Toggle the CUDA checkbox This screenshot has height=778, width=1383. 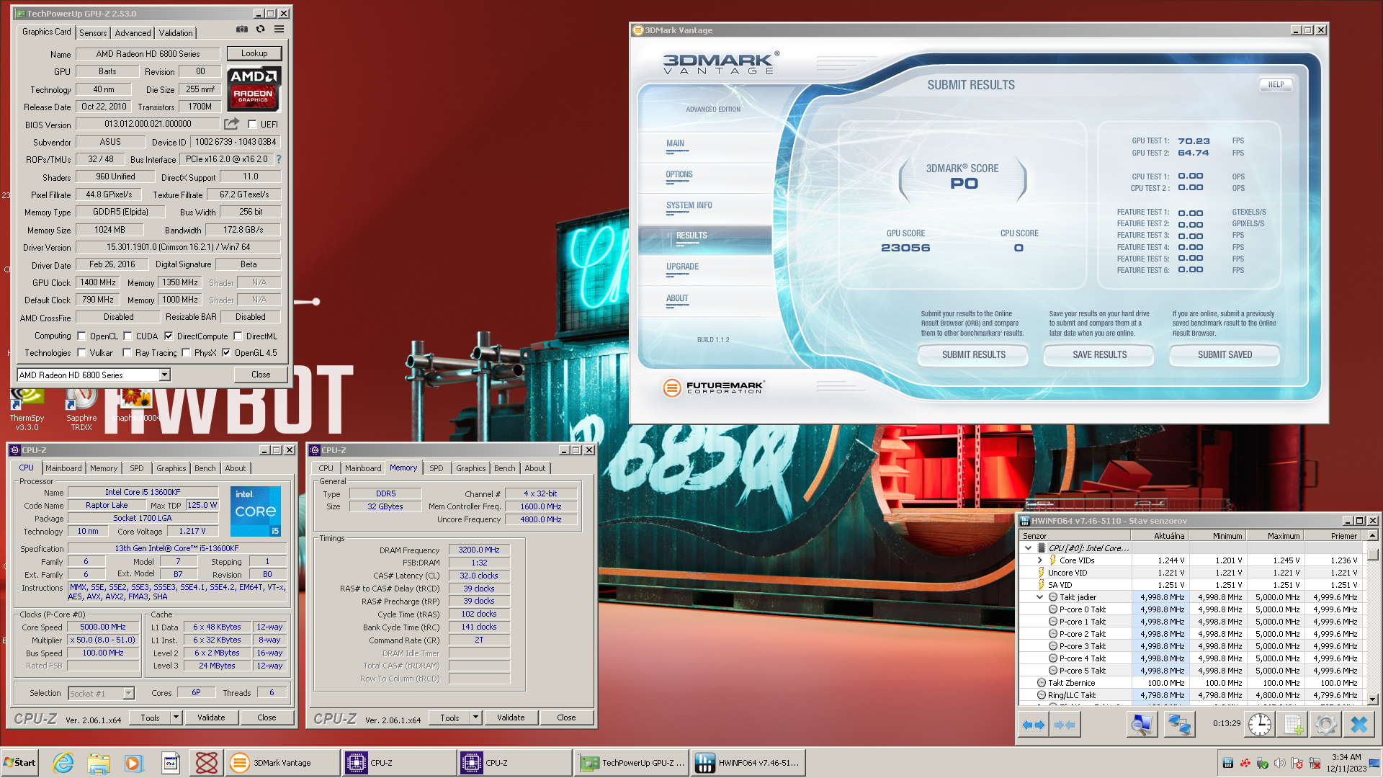[127, 336]
